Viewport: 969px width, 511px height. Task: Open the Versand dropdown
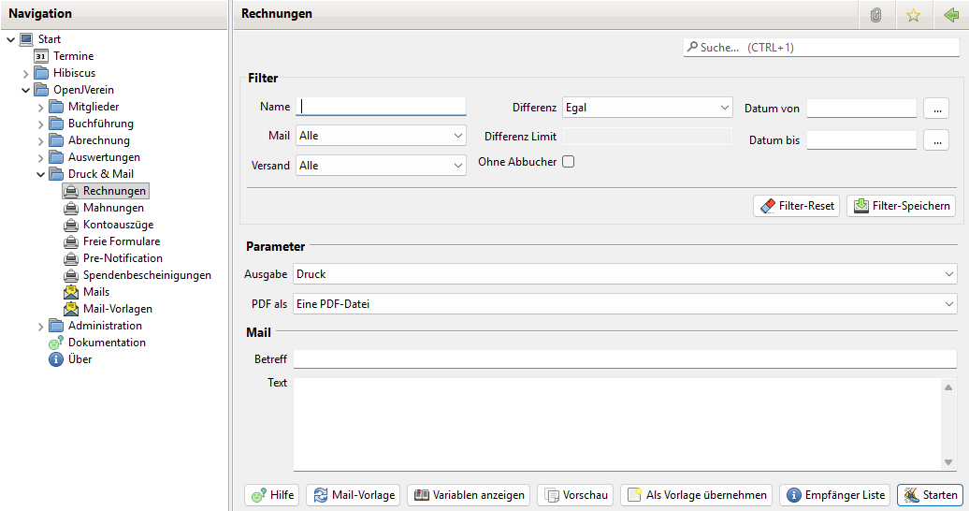tap(381, 166)
